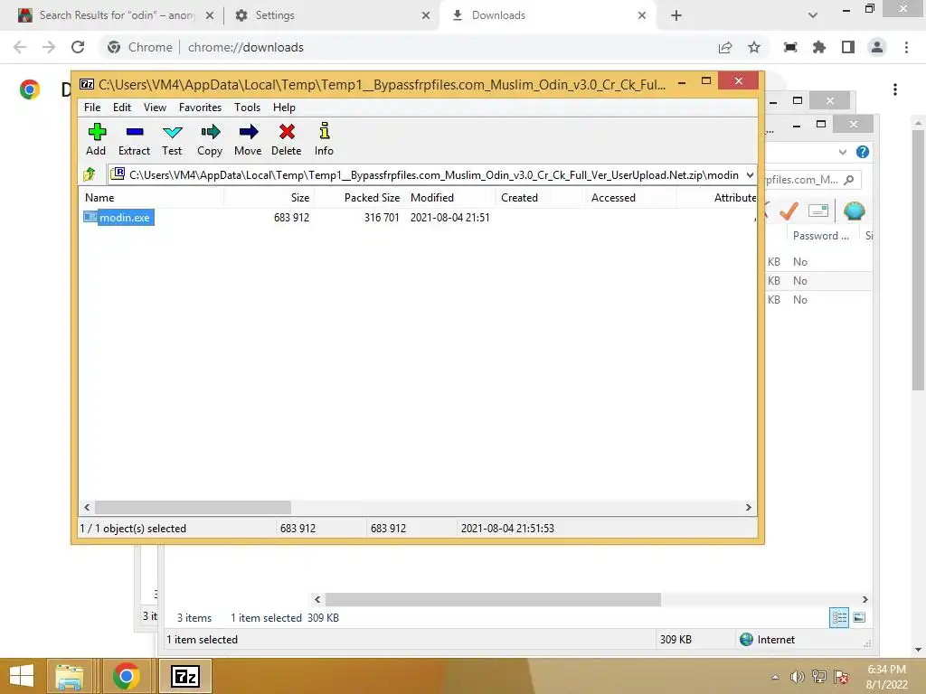Open Chrome three-dot menu
Image resolution: width=926 pixels, height=694 pixels.
(x=906, y=47)
